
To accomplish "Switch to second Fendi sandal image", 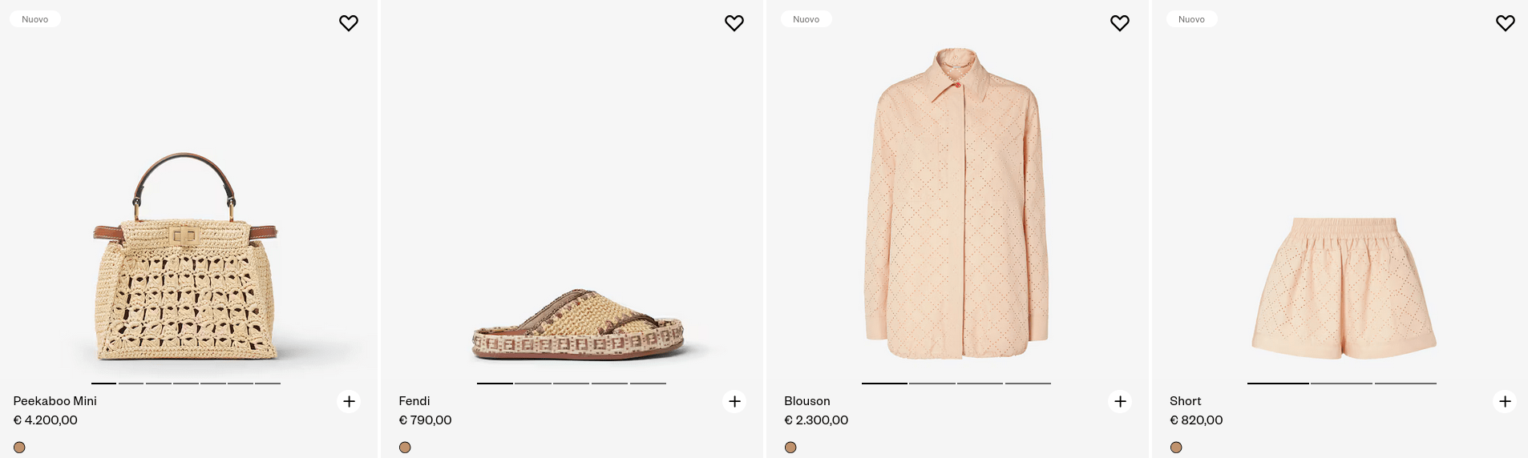I will coord(533,384).
